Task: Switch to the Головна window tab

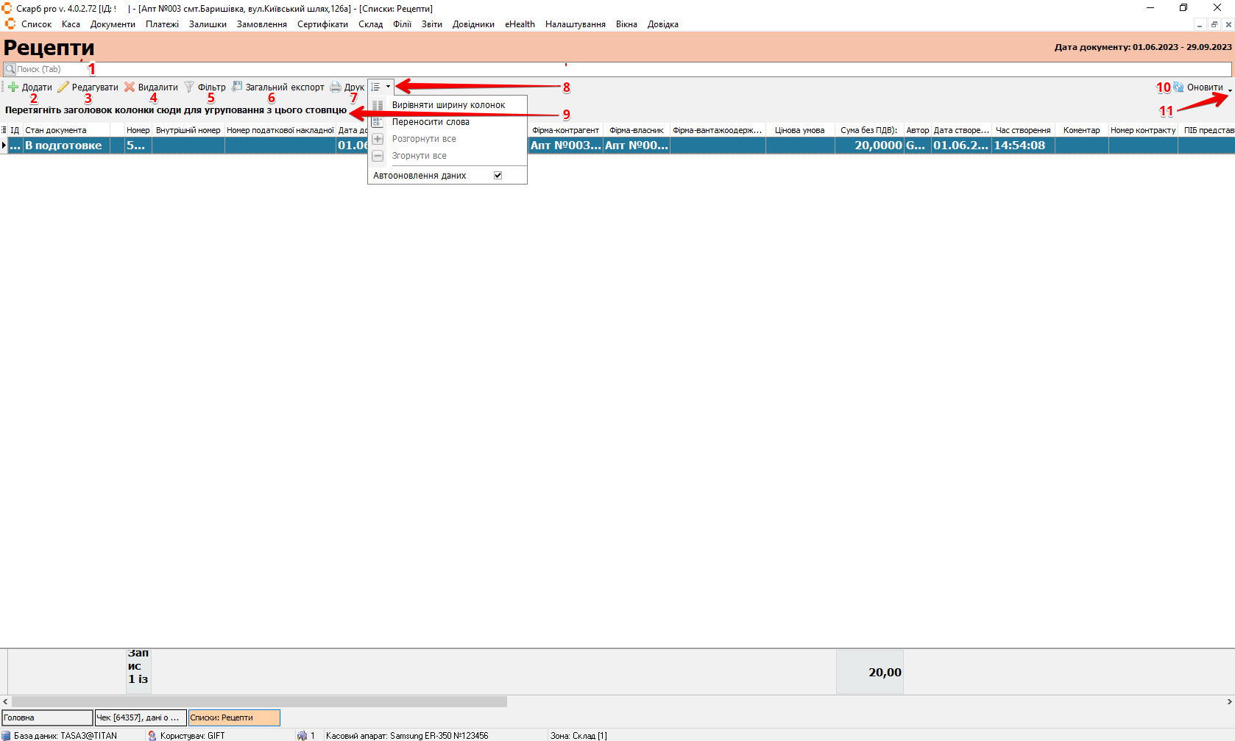Action: click(47, 717)
